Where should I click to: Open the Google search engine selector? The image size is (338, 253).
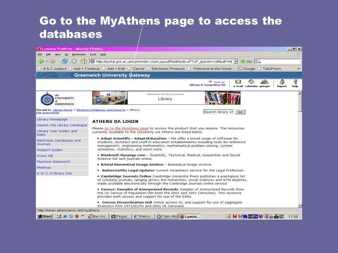pyautogui.click(x=258, y=61)
